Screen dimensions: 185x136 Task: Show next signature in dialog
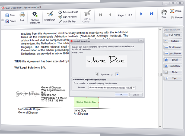pyautogui.click(x=117, y=74)
